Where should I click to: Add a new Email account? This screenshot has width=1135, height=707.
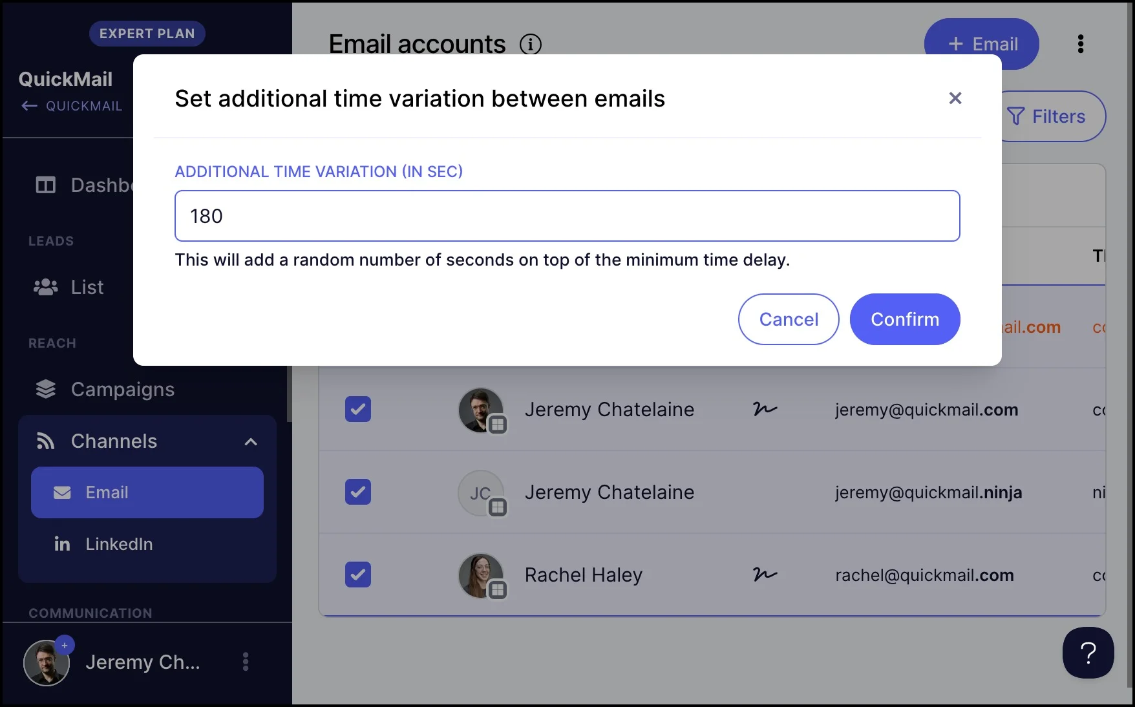[x=982, y=44]
